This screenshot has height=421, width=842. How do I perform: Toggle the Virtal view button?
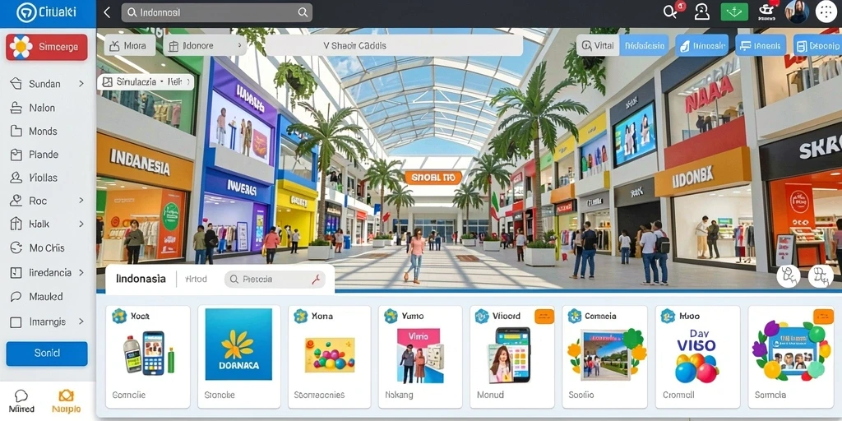598,46
